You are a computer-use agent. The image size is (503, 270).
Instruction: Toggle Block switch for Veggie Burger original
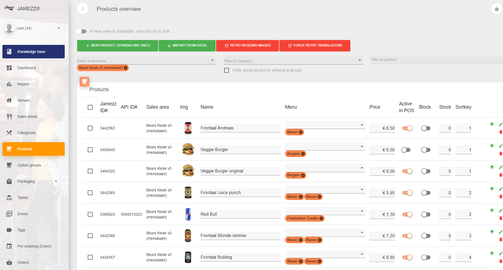pyautogui.click(x=426, y=171)
